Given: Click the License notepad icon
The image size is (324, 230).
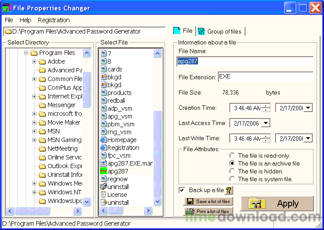Looking at the screenshot, I should tap(103, 195).
